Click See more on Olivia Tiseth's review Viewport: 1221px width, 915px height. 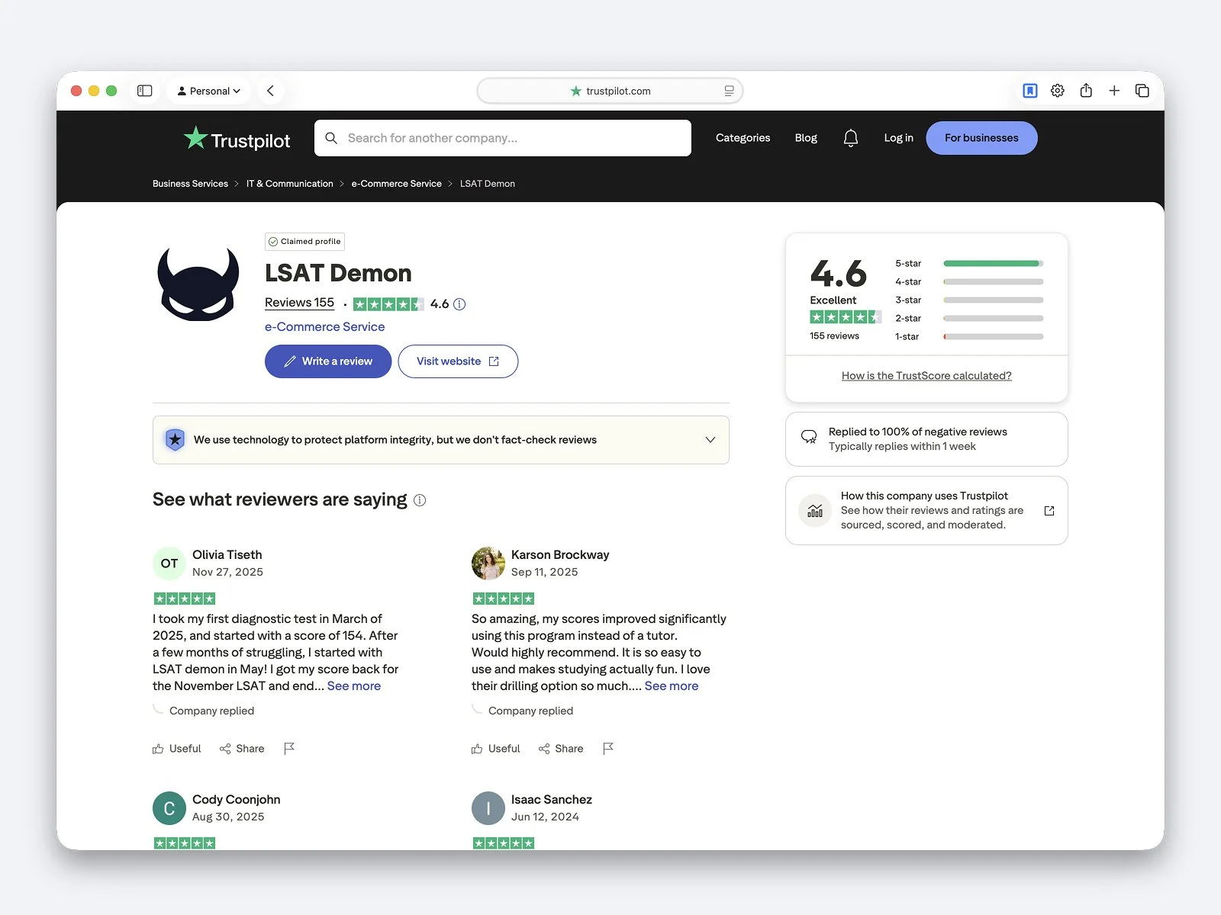[x=354, y=686]
